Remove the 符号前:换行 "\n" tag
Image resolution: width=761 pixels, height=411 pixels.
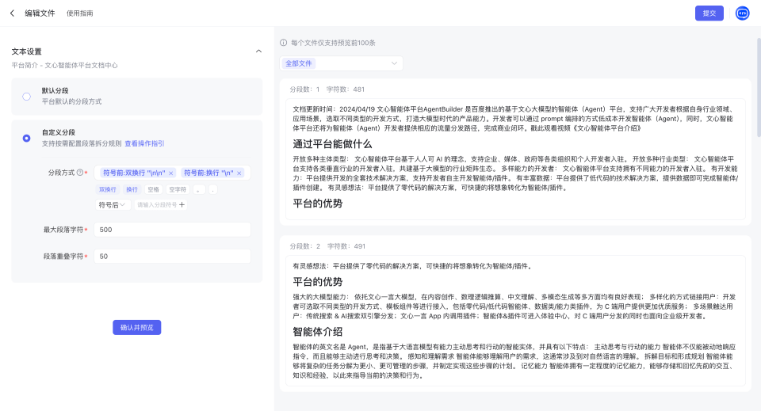(239, 173)
